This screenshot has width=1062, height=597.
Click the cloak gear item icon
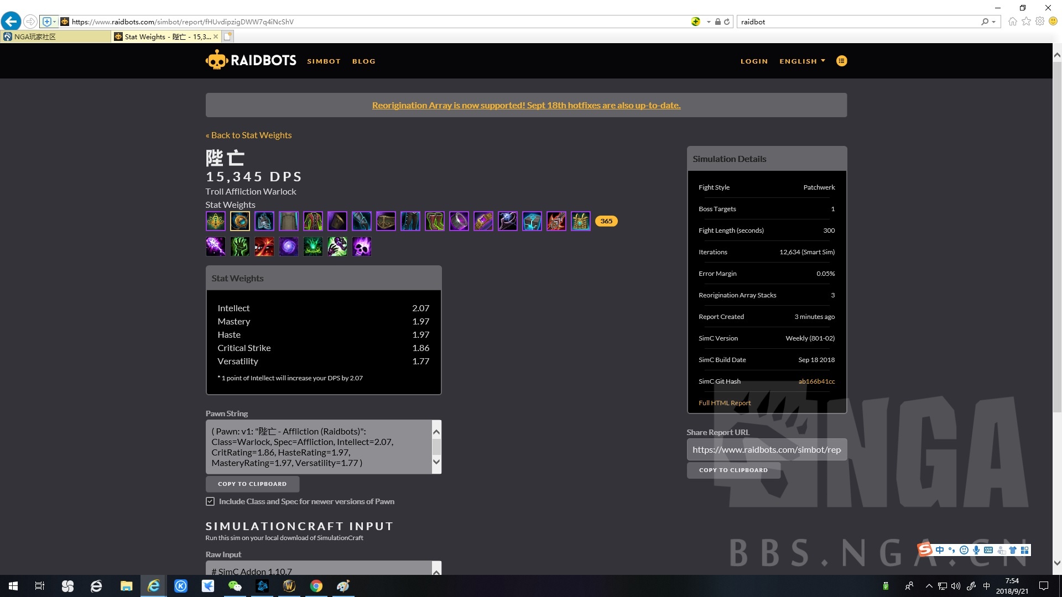click(x=288, y=221)
